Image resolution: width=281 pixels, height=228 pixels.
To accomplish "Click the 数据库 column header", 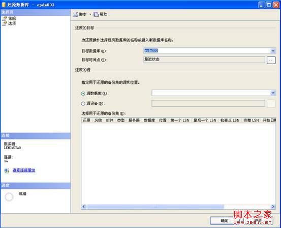I will pos(149,120).
